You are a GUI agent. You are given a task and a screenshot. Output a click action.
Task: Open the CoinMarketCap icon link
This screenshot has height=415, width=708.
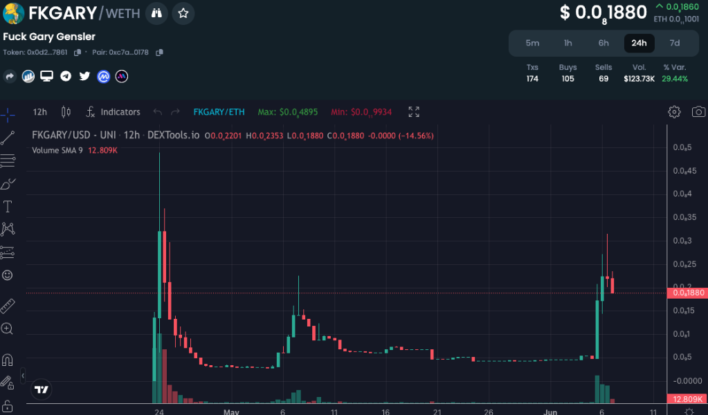click(x=103, y=76)
